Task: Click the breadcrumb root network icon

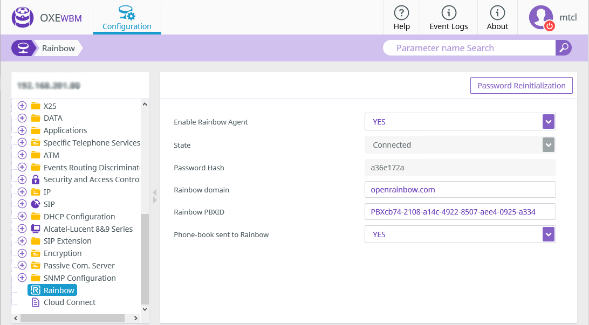Action: 23,48
